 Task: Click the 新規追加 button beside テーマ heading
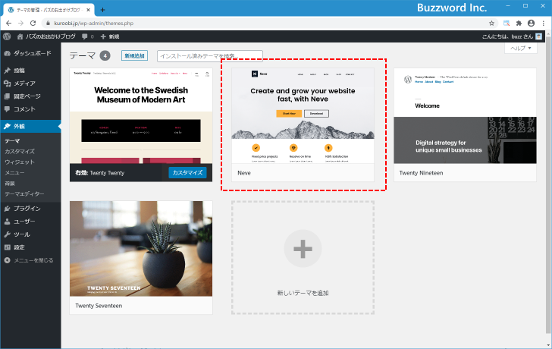[x=134, y=55]
